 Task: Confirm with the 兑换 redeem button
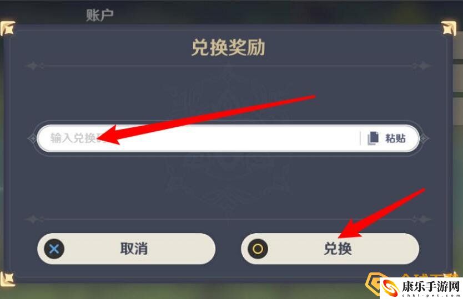click(x=330, y=249)
